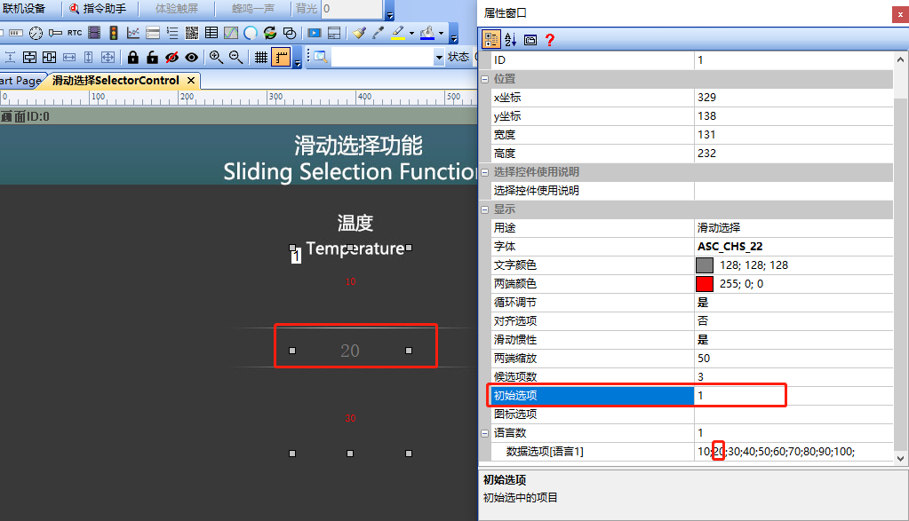This screenshot has height=521, width=909.
Task: Open the 指令助手 command assistant
Action: (98, 9)
